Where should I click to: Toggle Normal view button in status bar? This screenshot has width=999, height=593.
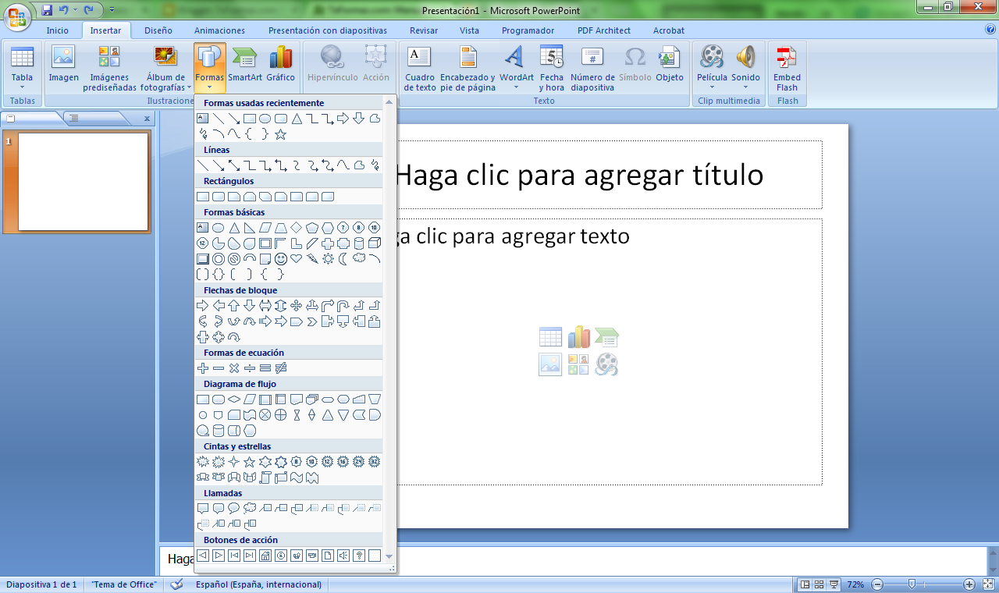pos(805,584)
